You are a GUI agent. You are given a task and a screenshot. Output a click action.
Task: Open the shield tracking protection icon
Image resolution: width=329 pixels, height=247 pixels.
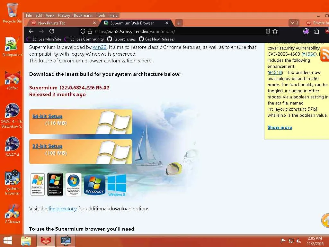(83, 31)
